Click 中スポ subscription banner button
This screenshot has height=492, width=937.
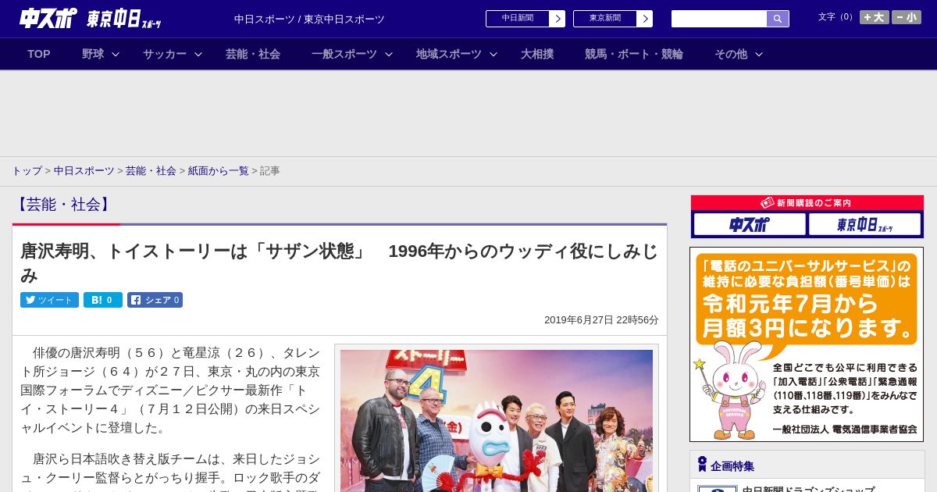click(x=750, y=225)
